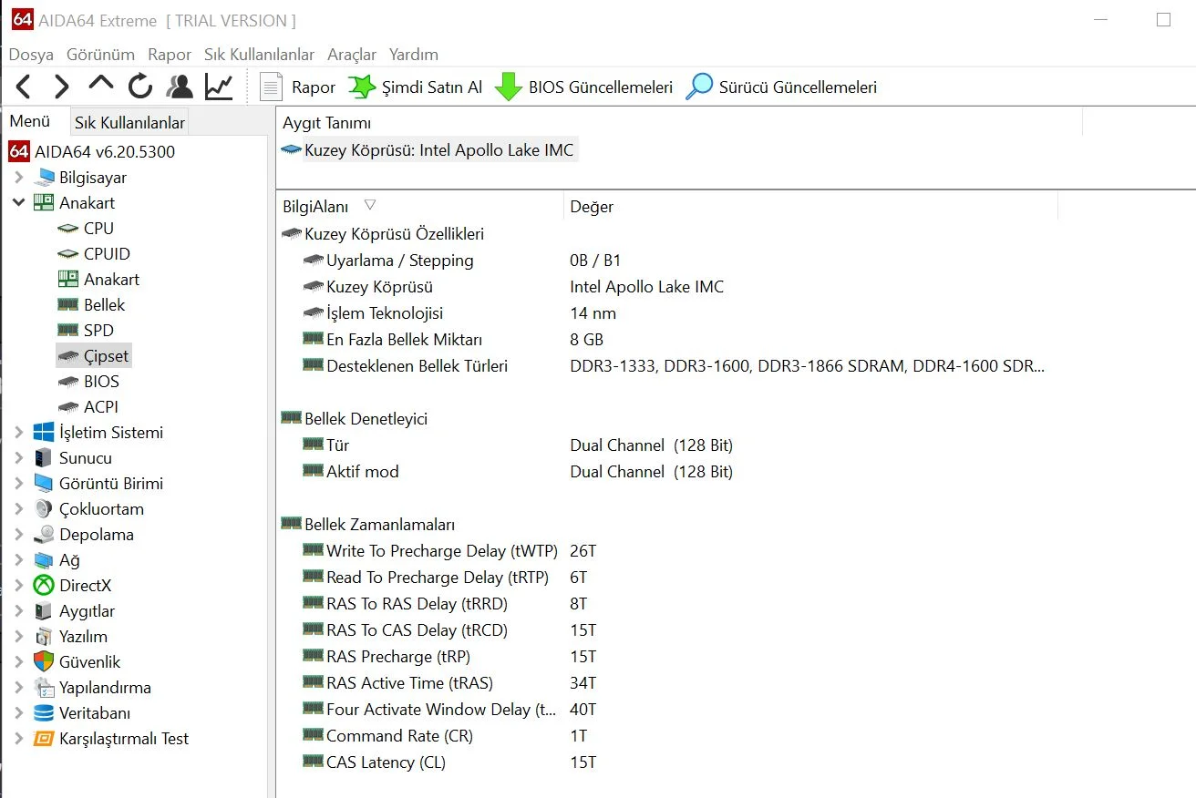Image resolution: width=1196 pixels, height=798 pixels.
Task: Switch to Sık Kullanılanlar tab
Action: (129, 122)
